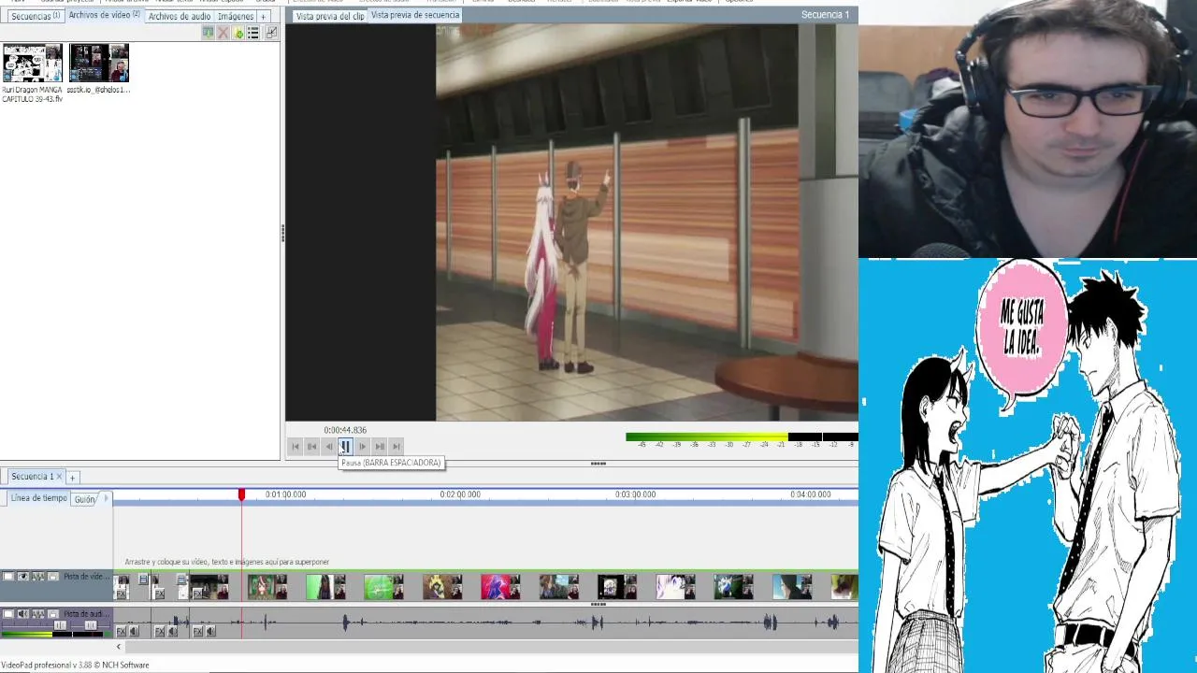
Task: Open FX on the third video clip
Action: (197, 594)
